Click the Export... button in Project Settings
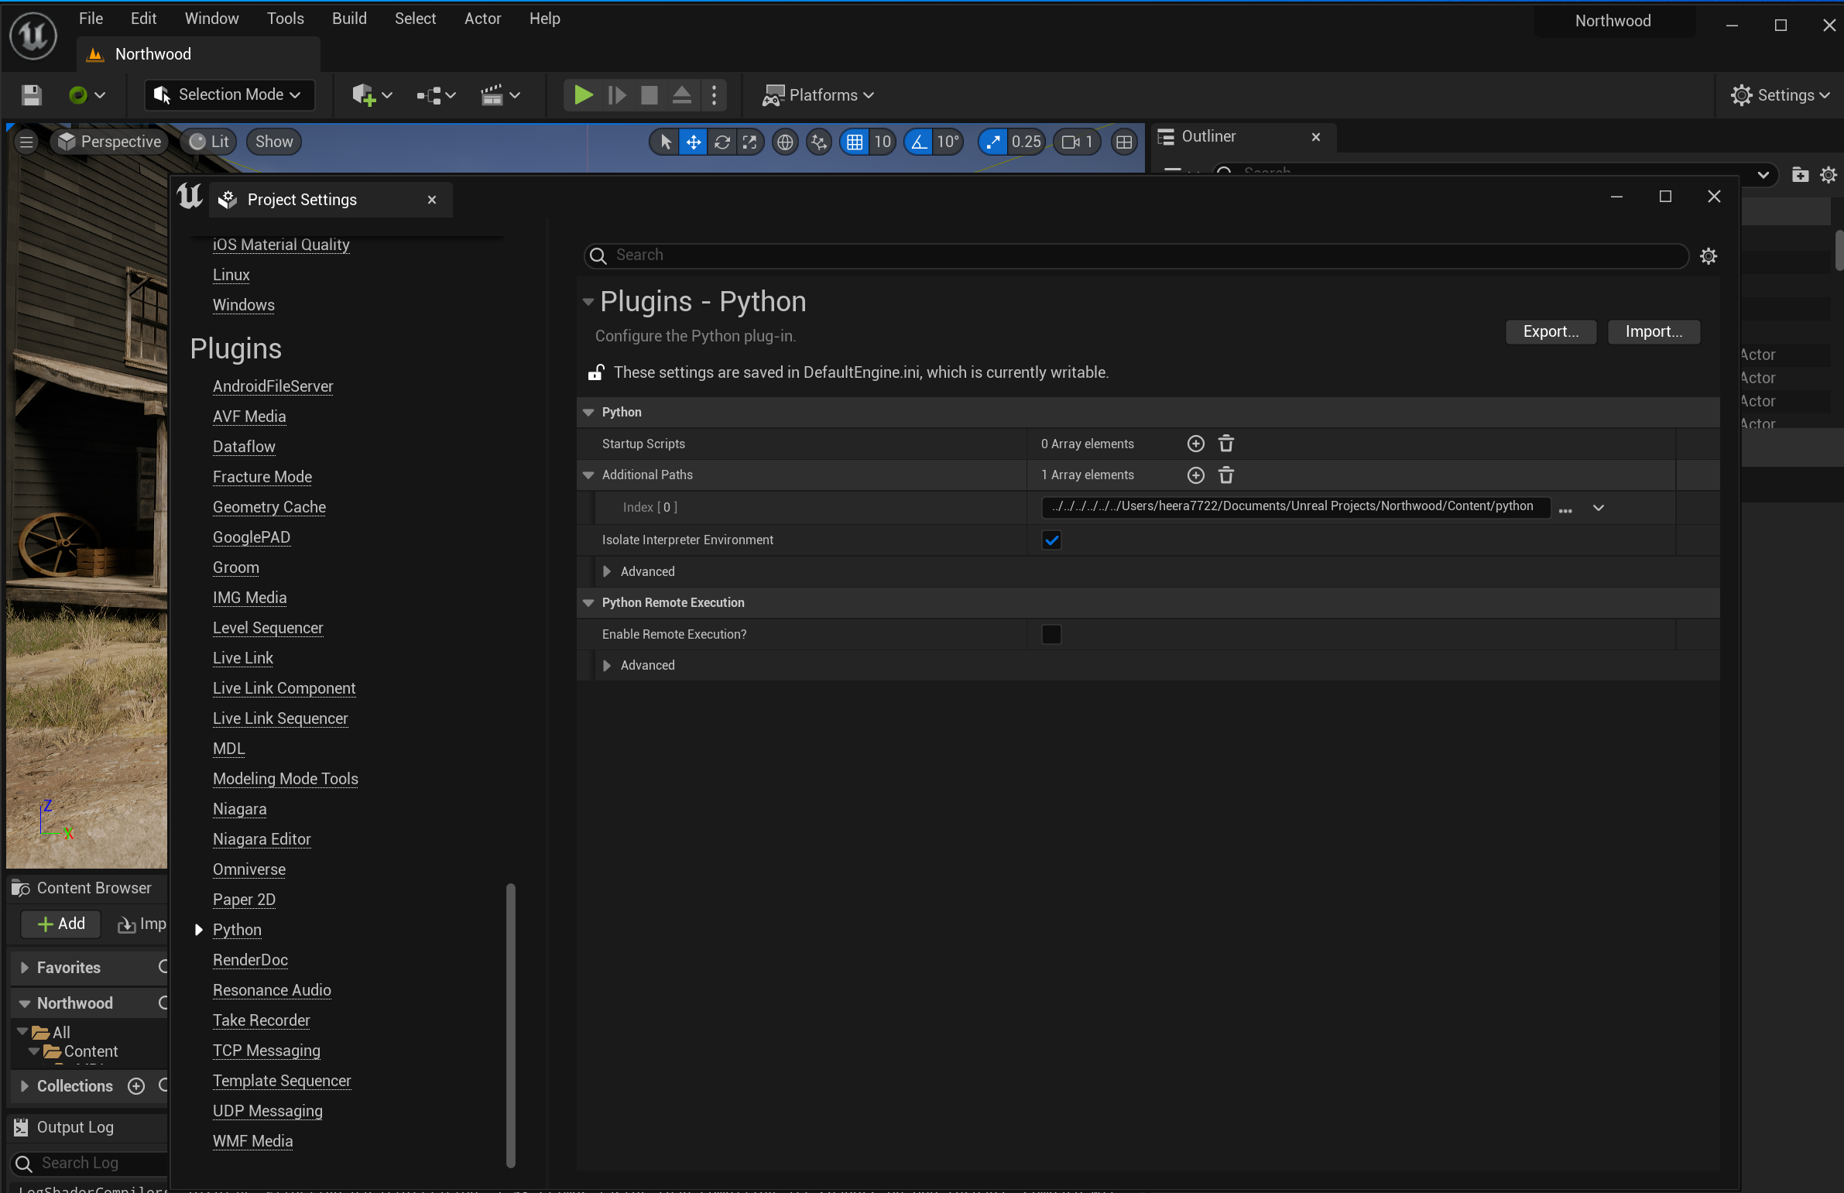 click(x=1551, y=331)
